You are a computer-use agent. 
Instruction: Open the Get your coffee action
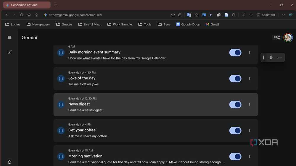156,131
